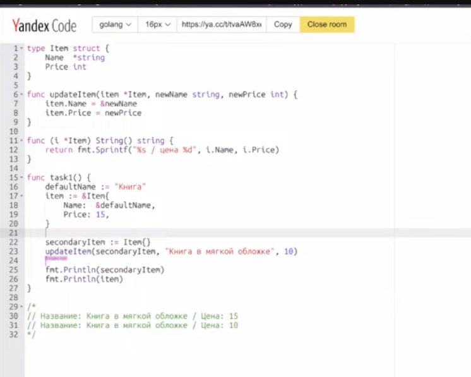Collapse the updateItem function fold on line 6
The height and width of the screenshot is (377, 471).
pos(21,95)
